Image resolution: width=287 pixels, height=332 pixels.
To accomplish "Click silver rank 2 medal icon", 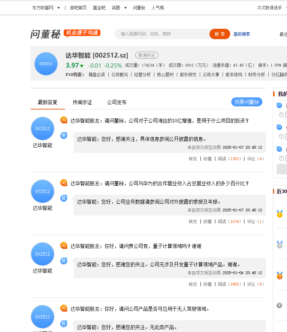I will 280,245.
